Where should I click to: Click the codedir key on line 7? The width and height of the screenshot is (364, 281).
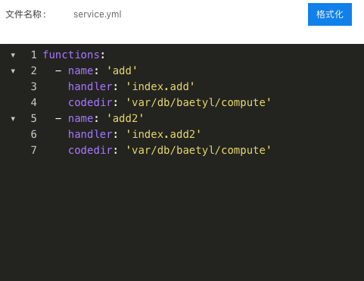click(90, 150)
